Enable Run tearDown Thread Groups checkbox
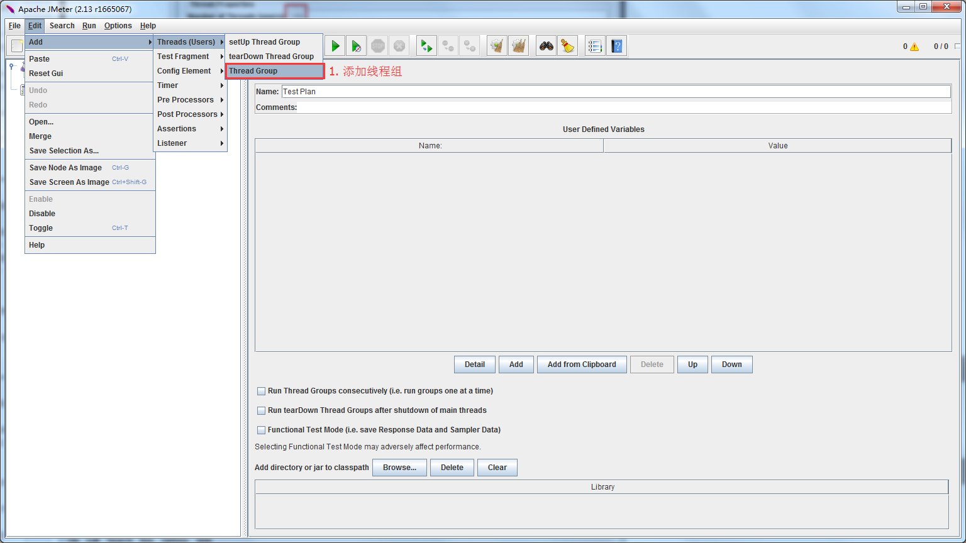 [261, 410]
